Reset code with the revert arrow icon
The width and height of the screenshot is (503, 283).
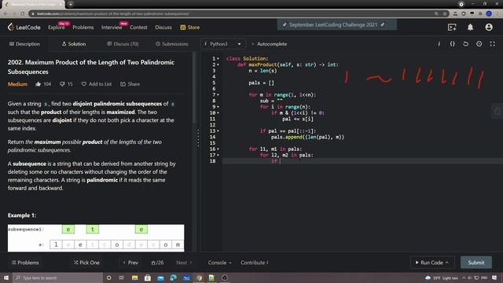click(465, 44)
